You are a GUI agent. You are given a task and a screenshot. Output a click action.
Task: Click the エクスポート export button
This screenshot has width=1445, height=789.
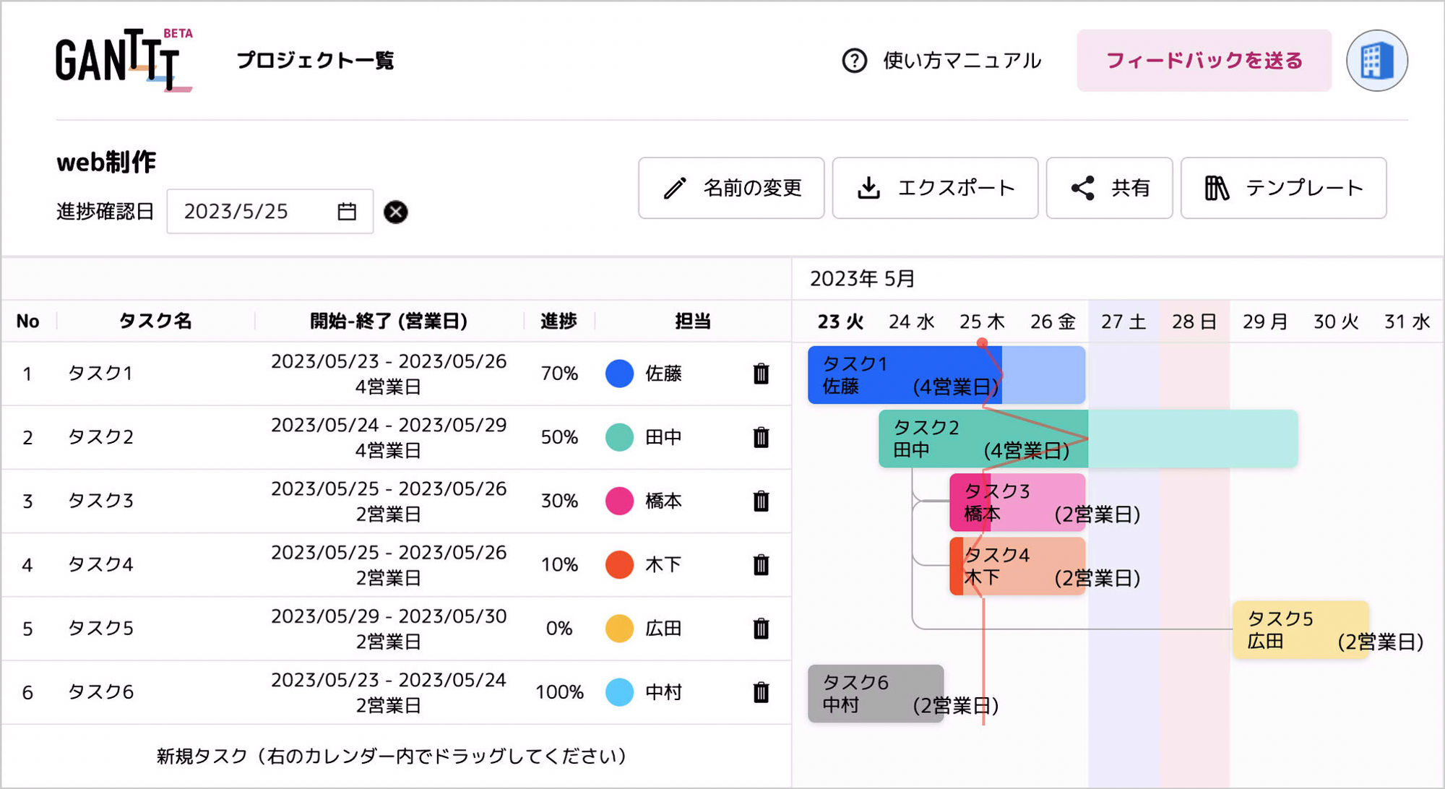click(x=935, y=188)
